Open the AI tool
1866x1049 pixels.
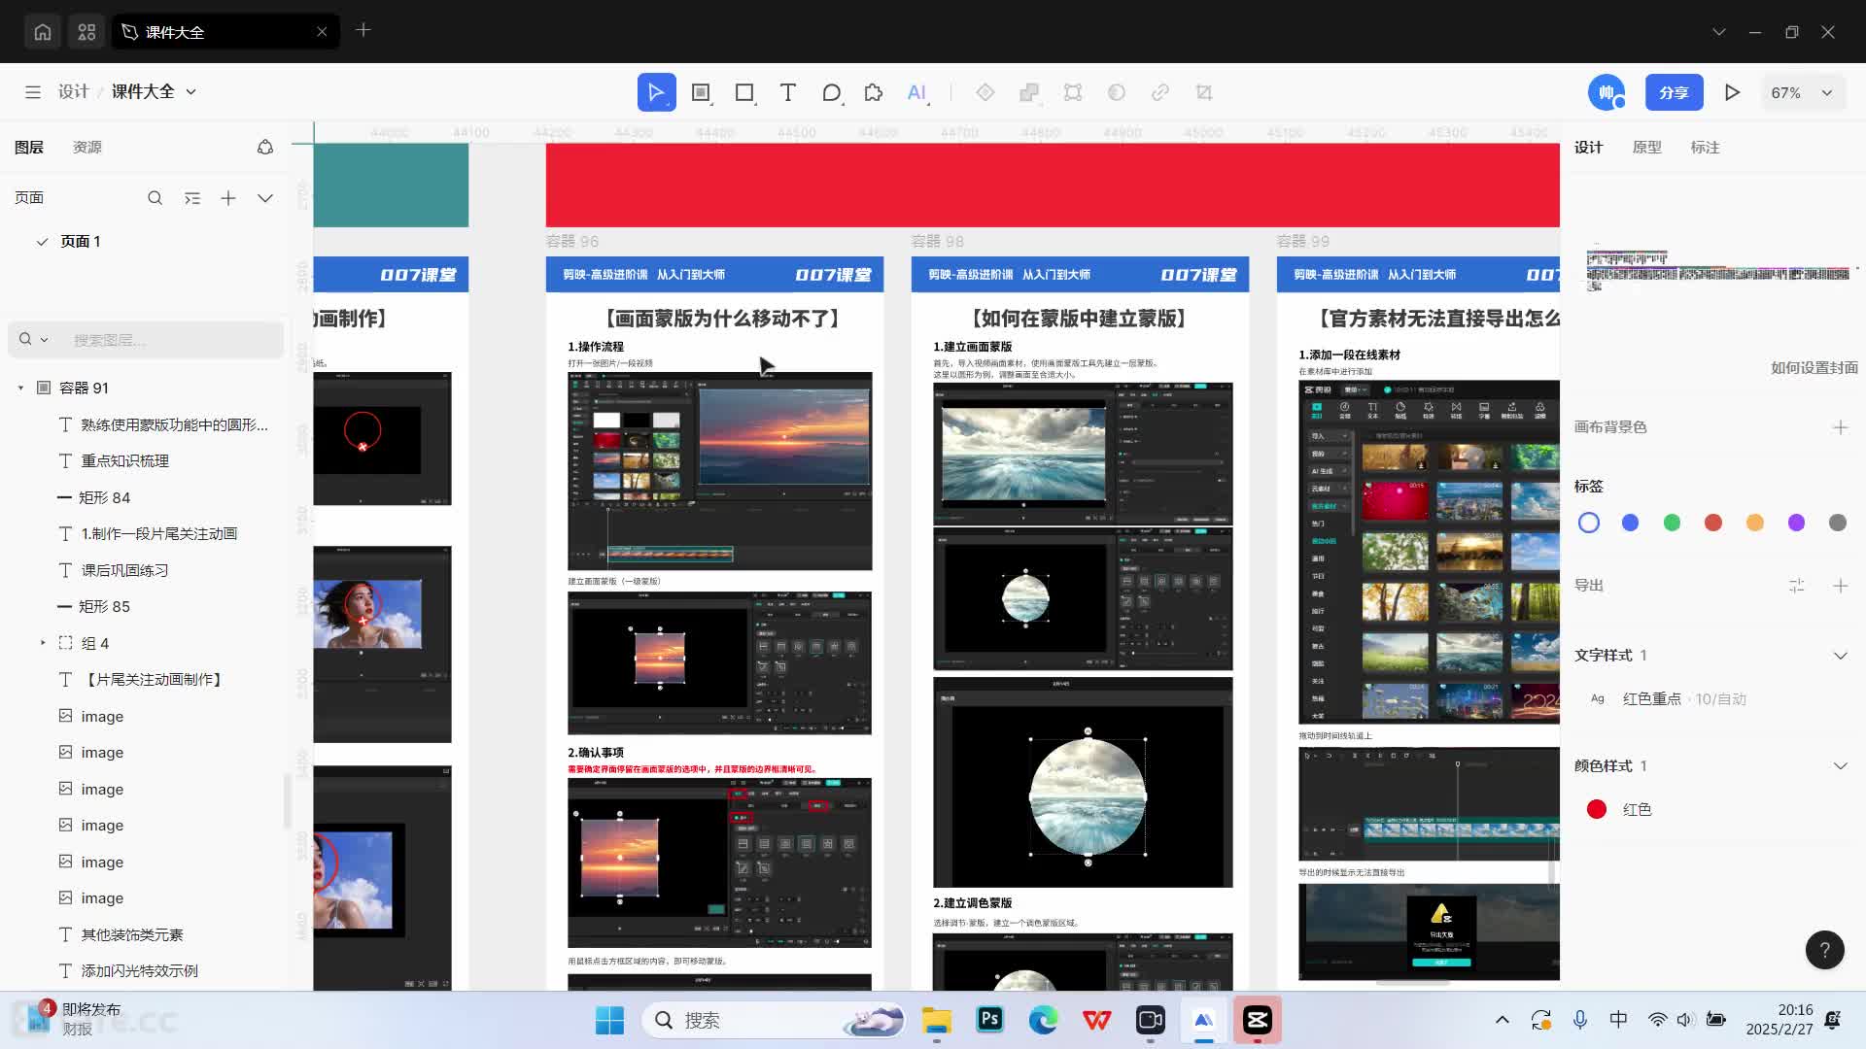click(x=917, y=92)
